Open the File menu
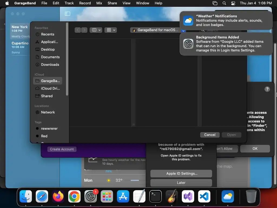This screenshot has width=277, height=208. coord(44,3)
